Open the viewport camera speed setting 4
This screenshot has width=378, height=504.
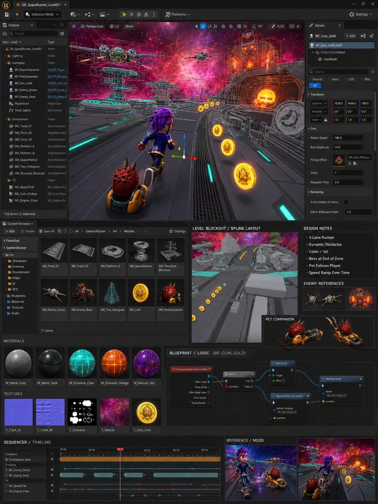point(294,26)
